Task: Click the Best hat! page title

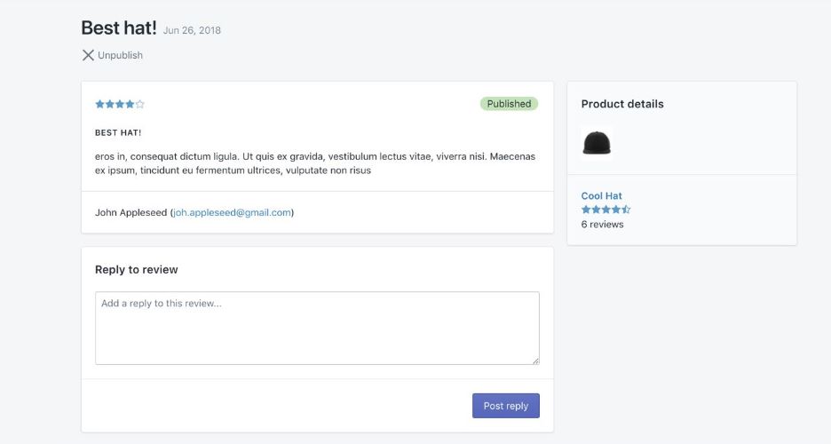Action: 118,28
